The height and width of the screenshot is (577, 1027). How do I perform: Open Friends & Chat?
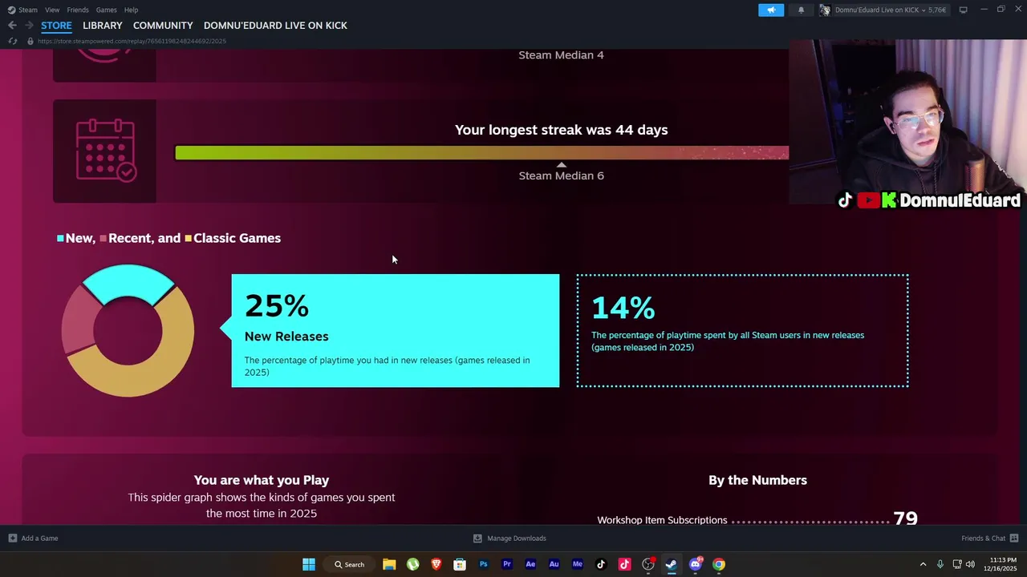pyautogui.click(x=989, y=539)
